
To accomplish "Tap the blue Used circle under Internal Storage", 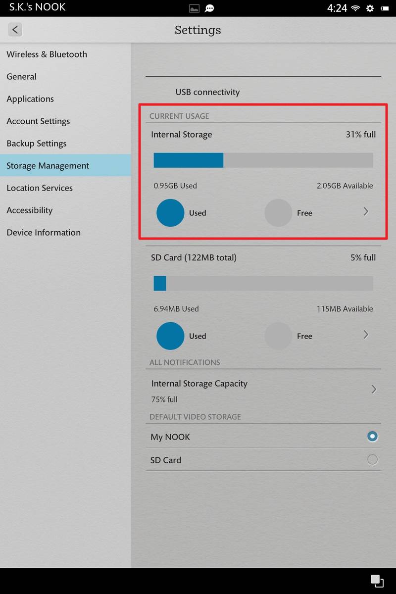I will tap(170, 213).
